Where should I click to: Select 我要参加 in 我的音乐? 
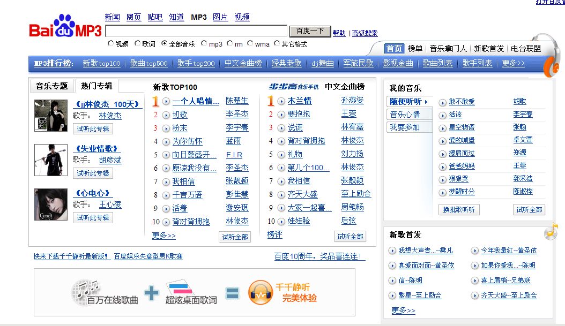click(x=409, y=127)
